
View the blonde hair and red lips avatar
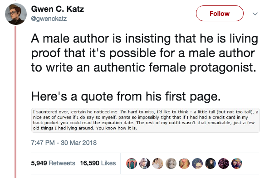(x=184, y=163)
